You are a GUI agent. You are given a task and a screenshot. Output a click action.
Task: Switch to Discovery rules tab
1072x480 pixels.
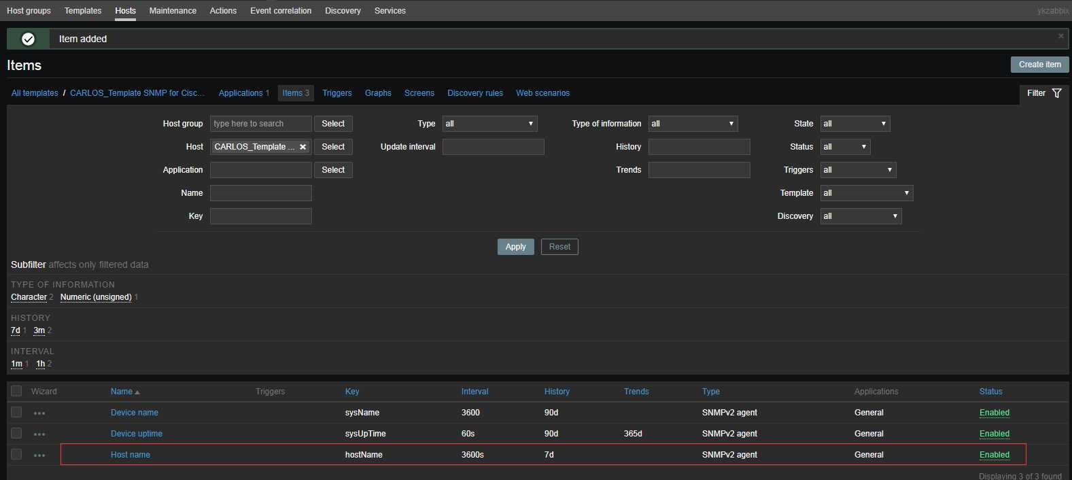tap(475, 93)
